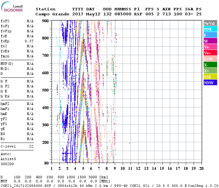Click the foF2 parameter label
The image size is (219, 188).
click(5, 21)
